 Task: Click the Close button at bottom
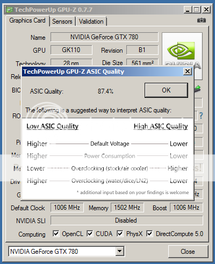188,252
